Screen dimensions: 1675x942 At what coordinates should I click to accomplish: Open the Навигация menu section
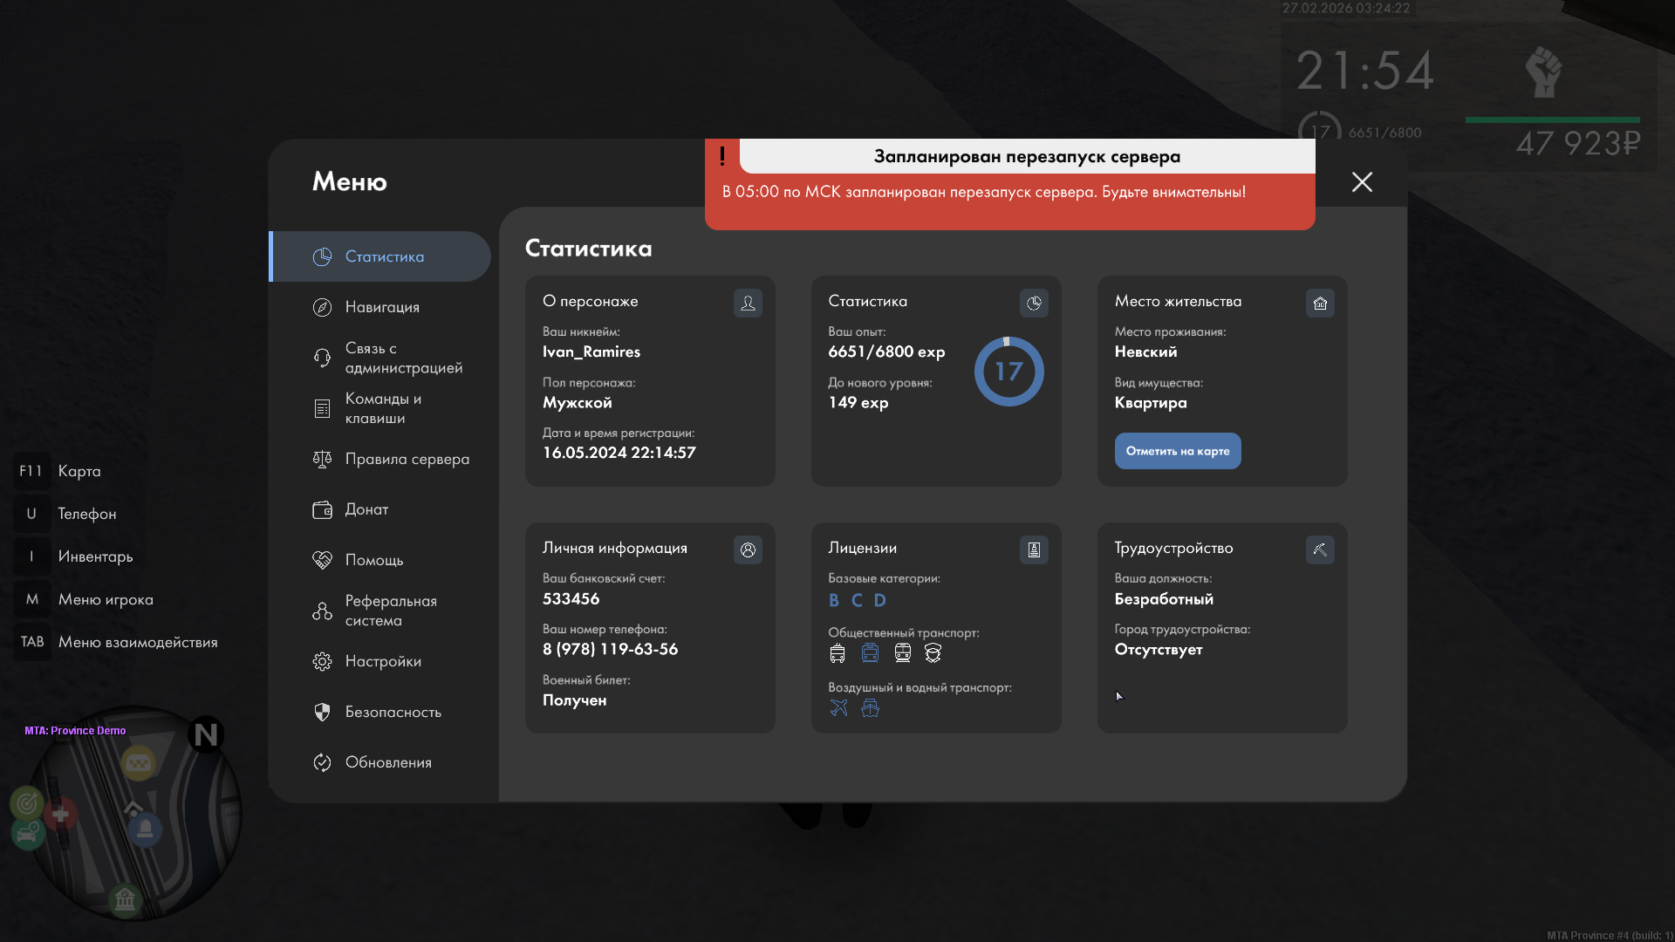[x=382, y=307]
